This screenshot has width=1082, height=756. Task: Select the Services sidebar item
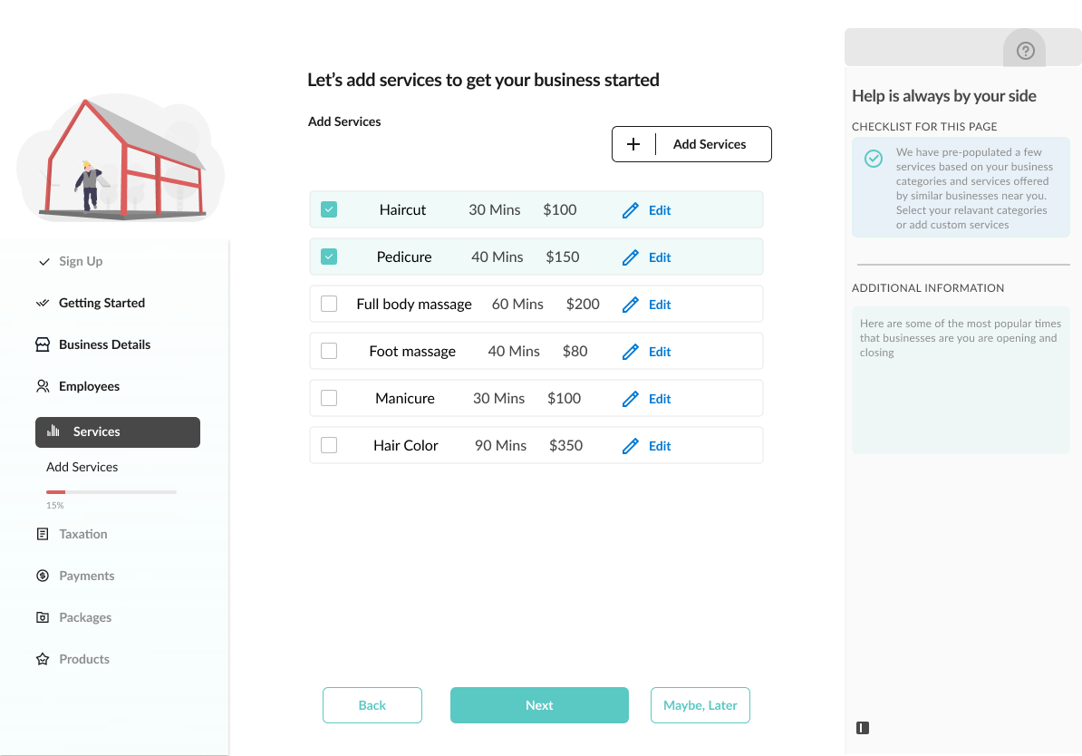(118, 432)
